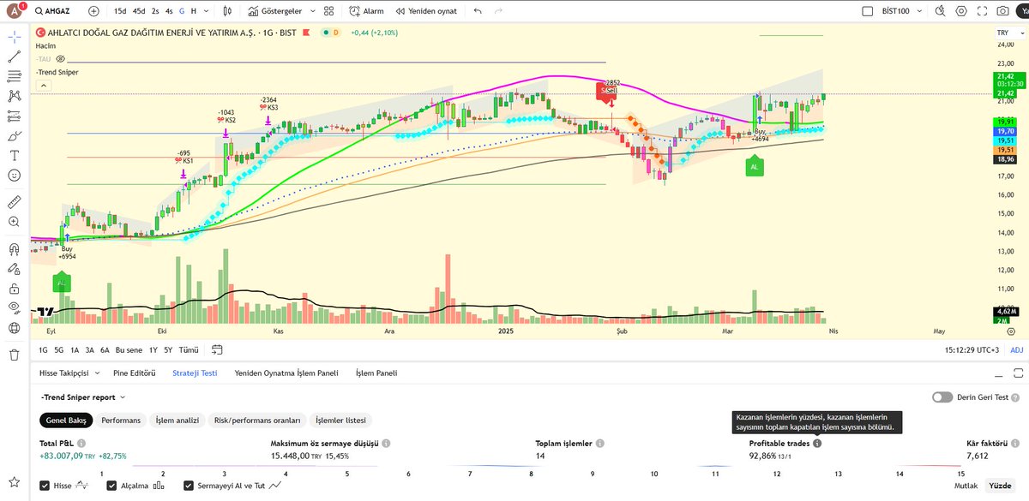
Task: Take a chart snapshot with the camera
Action: coord(1002,11)
